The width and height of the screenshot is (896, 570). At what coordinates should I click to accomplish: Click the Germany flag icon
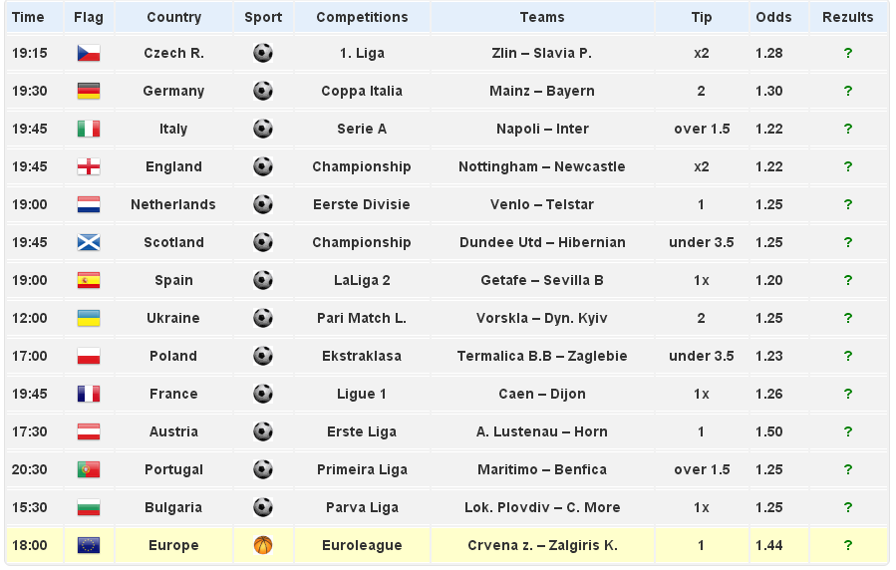[x=89, y=91]
